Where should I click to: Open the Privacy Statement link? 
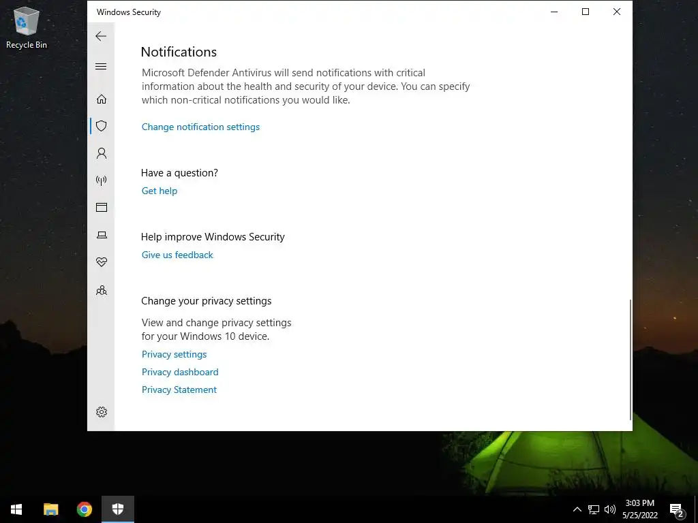179,390
